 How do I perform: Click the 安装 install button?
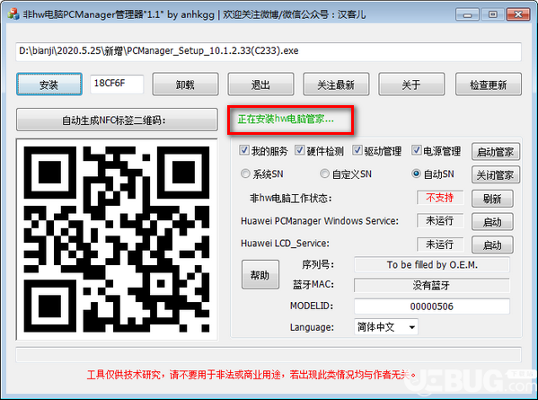(x=49, y=84)
